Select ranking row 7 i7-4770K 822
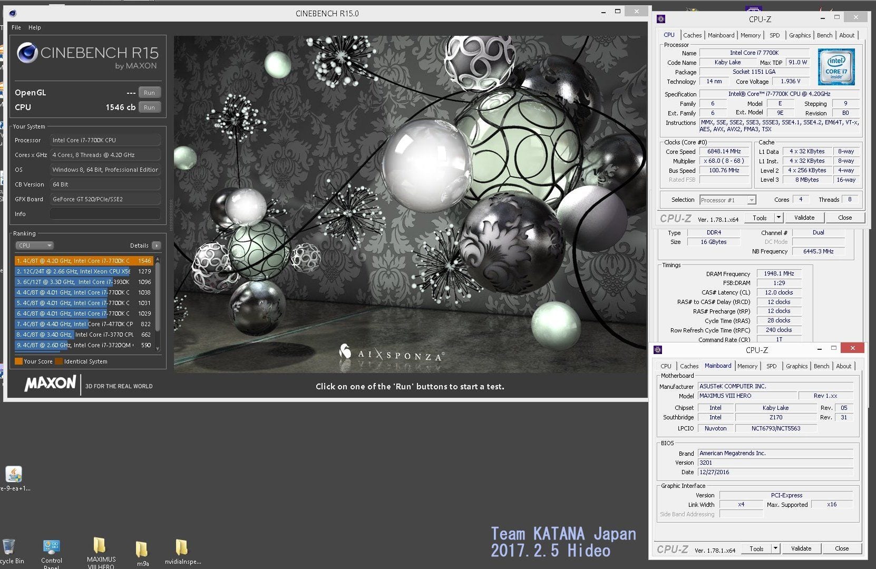876x569 pixels. [x=84, y=324]
